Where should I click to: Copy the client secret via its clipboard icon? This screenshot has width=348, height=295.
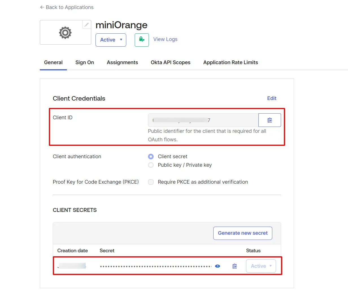click(234, 266)
